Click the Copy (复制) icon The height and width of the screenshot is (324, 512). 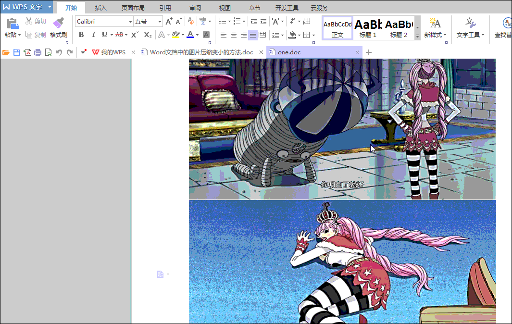[29, 35]
